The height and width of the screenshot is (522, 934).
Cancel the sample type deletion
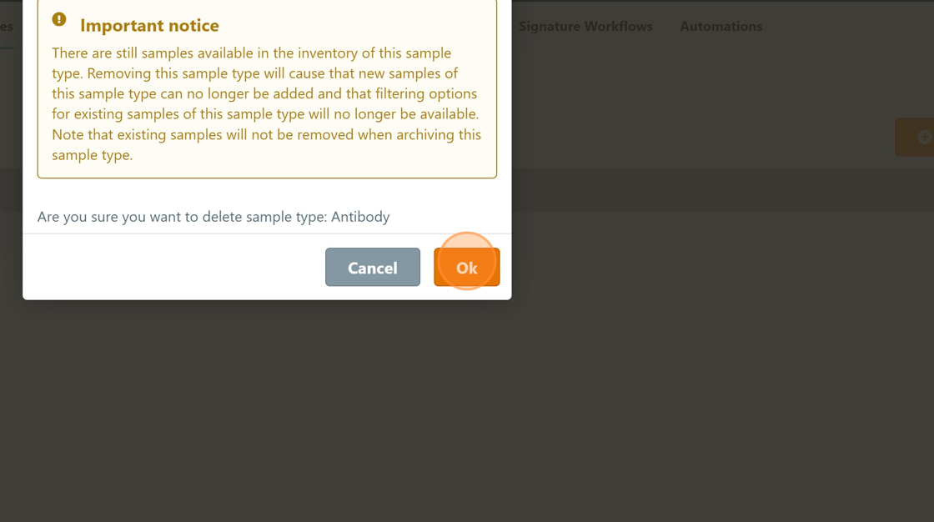[372, 267]
